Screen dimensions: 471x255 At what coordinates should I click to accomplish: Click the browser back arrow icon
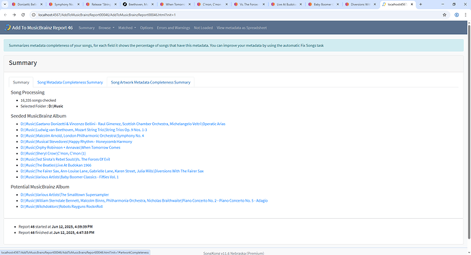pyautogui.click(x=5, y=15)
